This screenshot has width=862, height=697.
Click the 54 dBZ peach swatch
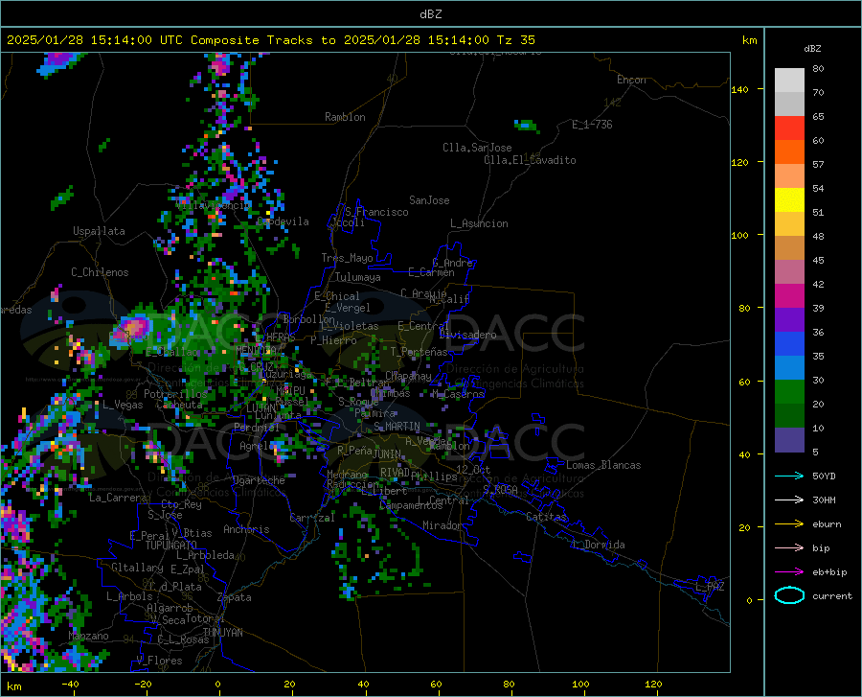pos(789,176)
